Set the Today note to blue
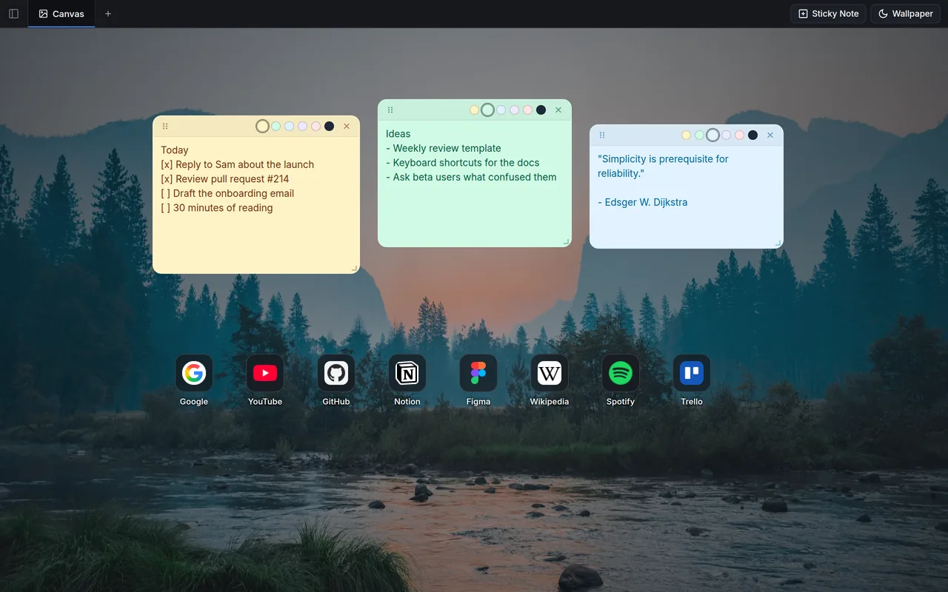The height and width of the screenshot is (592, 948). (x=290, y=127)
